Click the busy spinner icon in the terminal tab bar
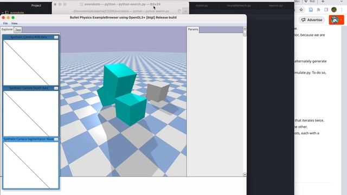This screenshot has height=195, width=347. click(179, 11)
